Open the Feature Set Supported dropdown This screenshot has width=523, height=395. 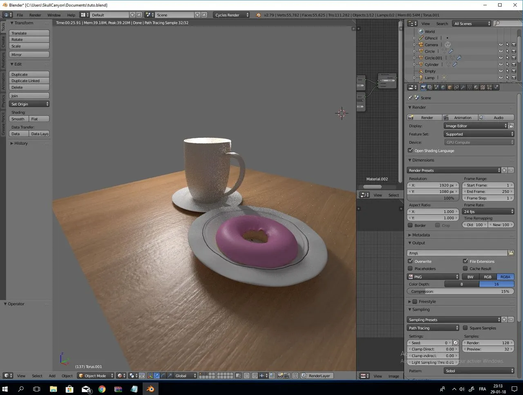click(x=479, y=134)
